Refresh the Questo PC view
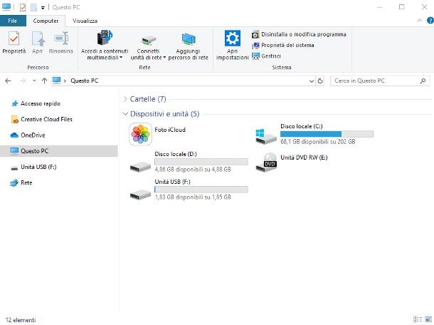The width and height of the screenshot is (434, 325). pos(320,81)
